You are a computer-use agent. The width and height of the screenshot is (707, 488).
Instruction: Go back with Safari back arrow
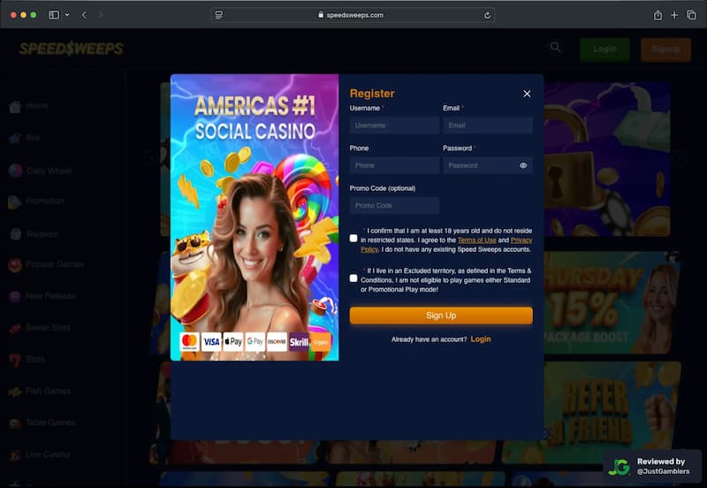tap(84, 15)
